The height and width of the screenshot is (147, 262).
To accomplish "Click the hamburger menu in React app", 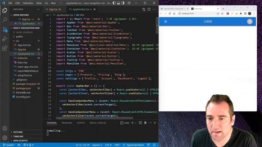I will click(x=165, y=22).
